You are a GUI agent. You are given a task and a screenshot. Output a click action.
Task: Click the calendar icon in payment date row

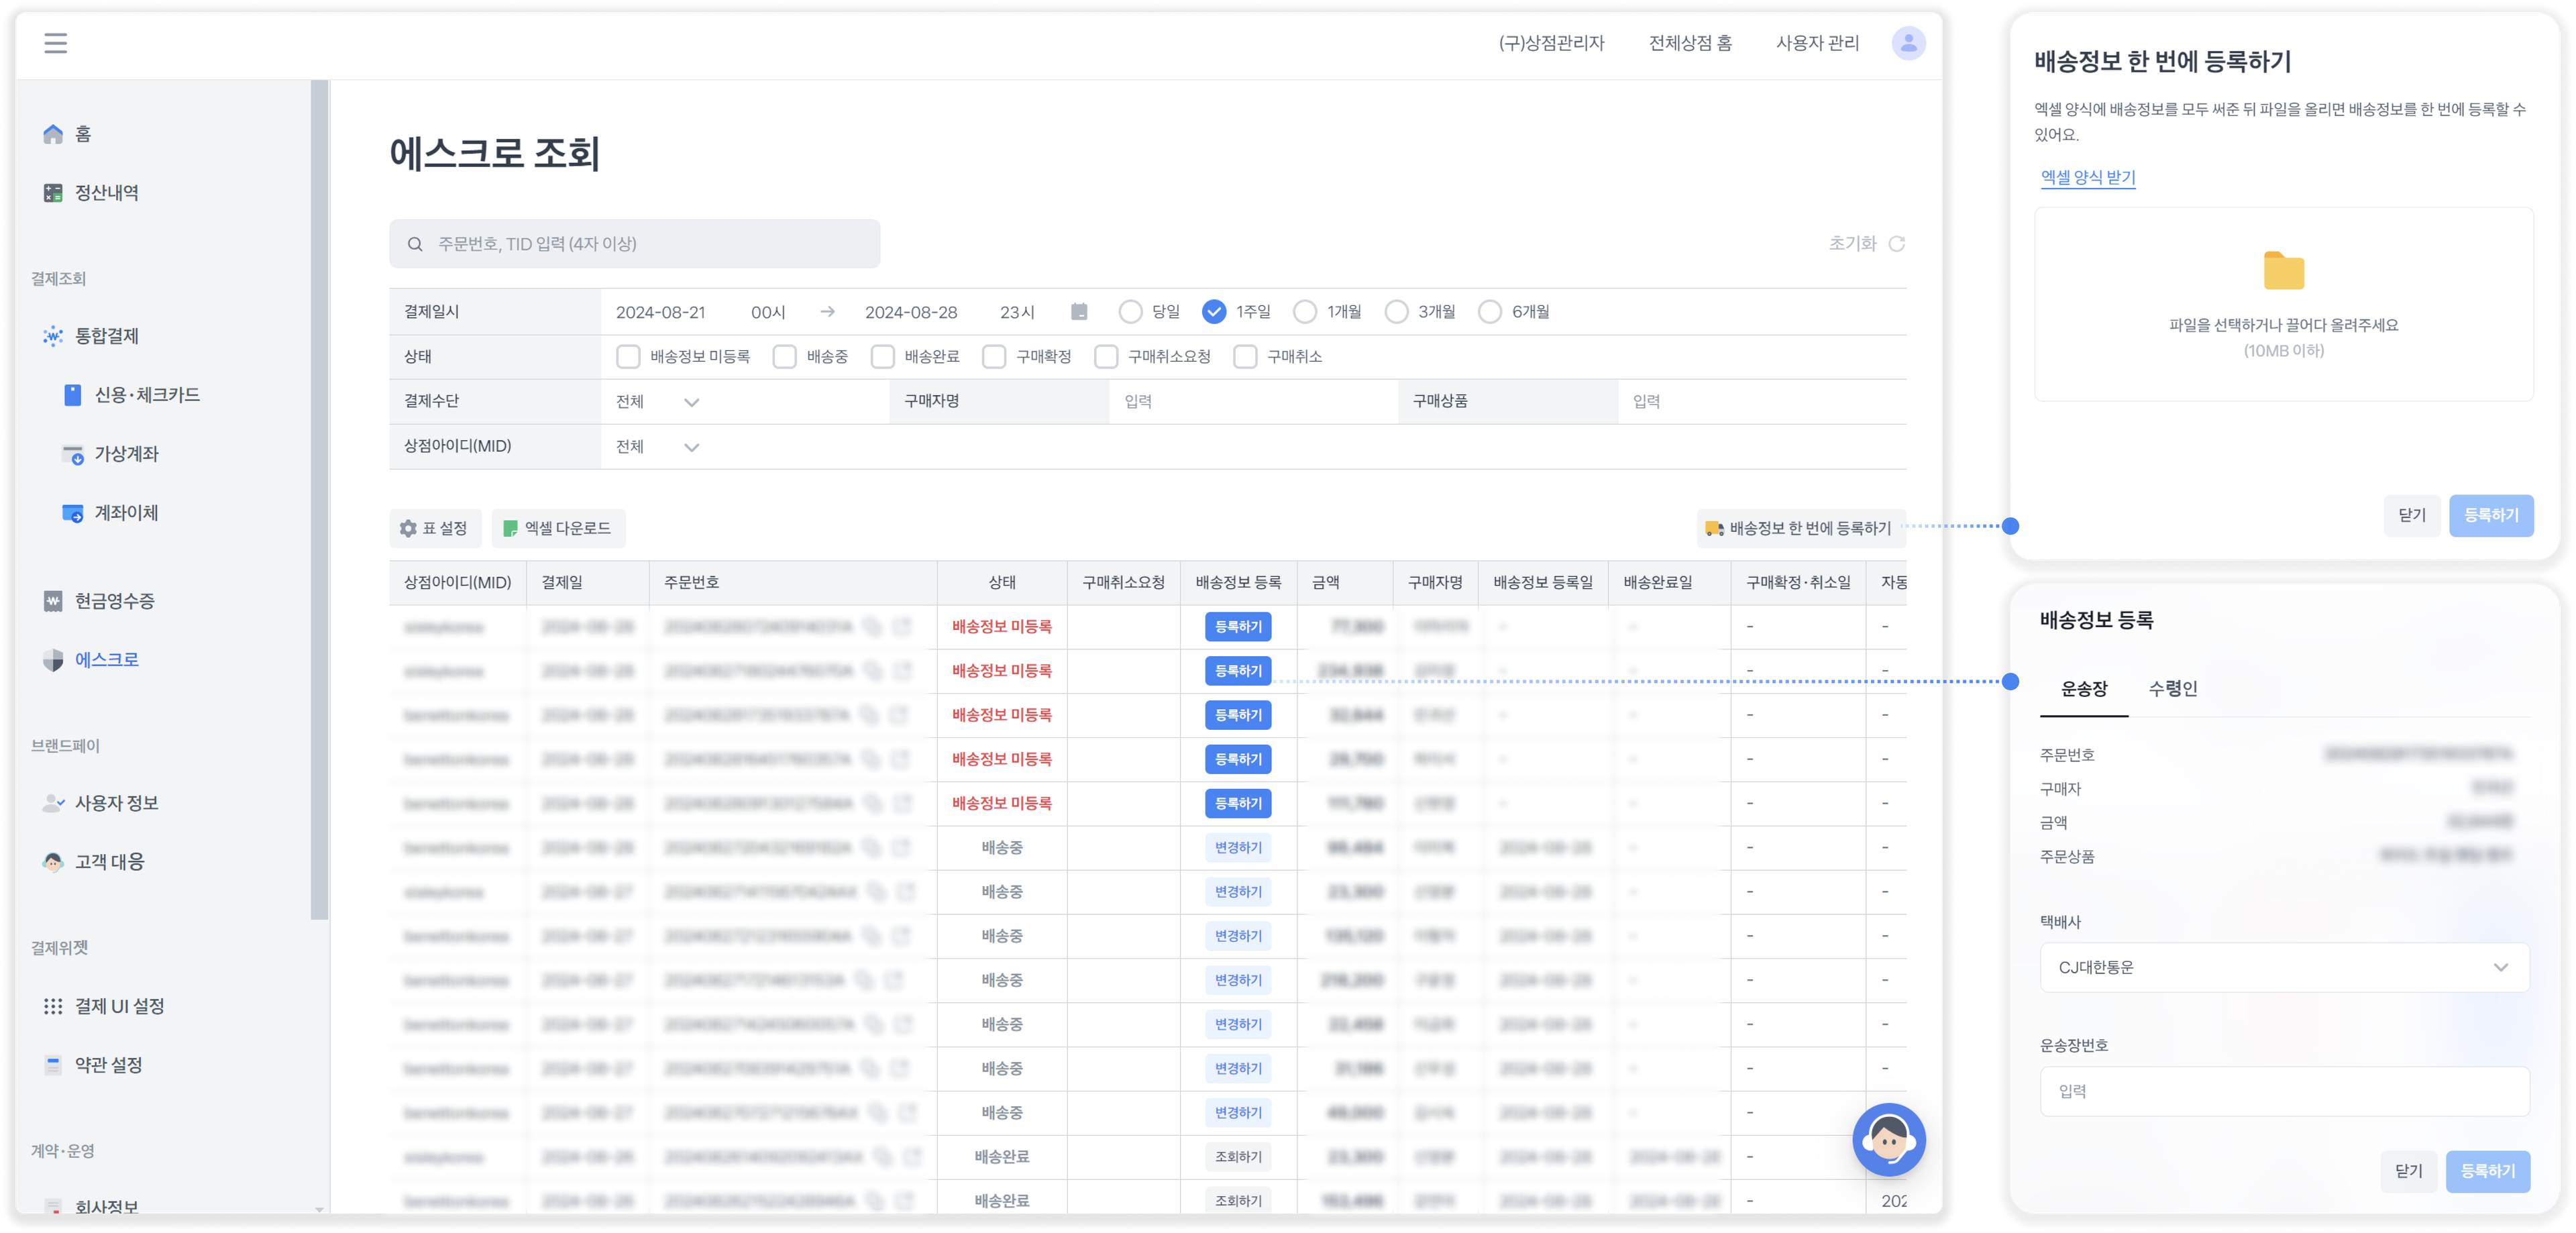1079,312
